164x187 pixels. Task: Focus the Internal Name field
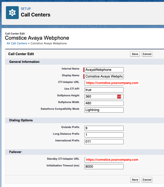point(104,70)
